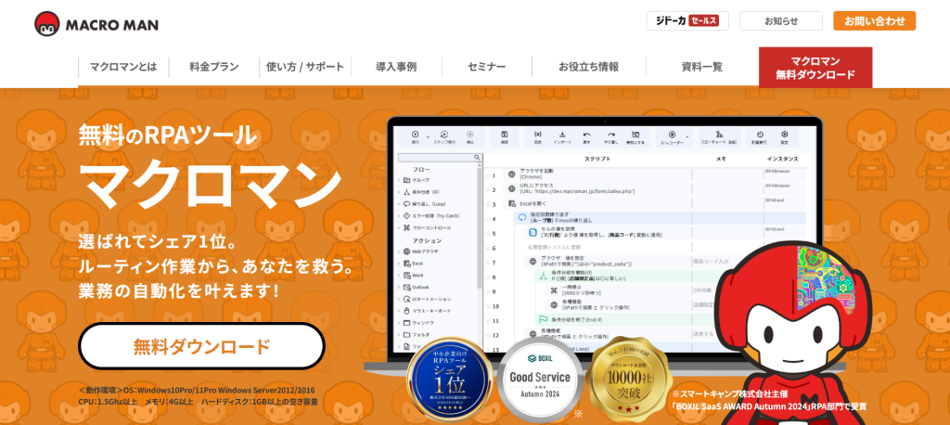Expand the Excel action category

click(399, 264)
